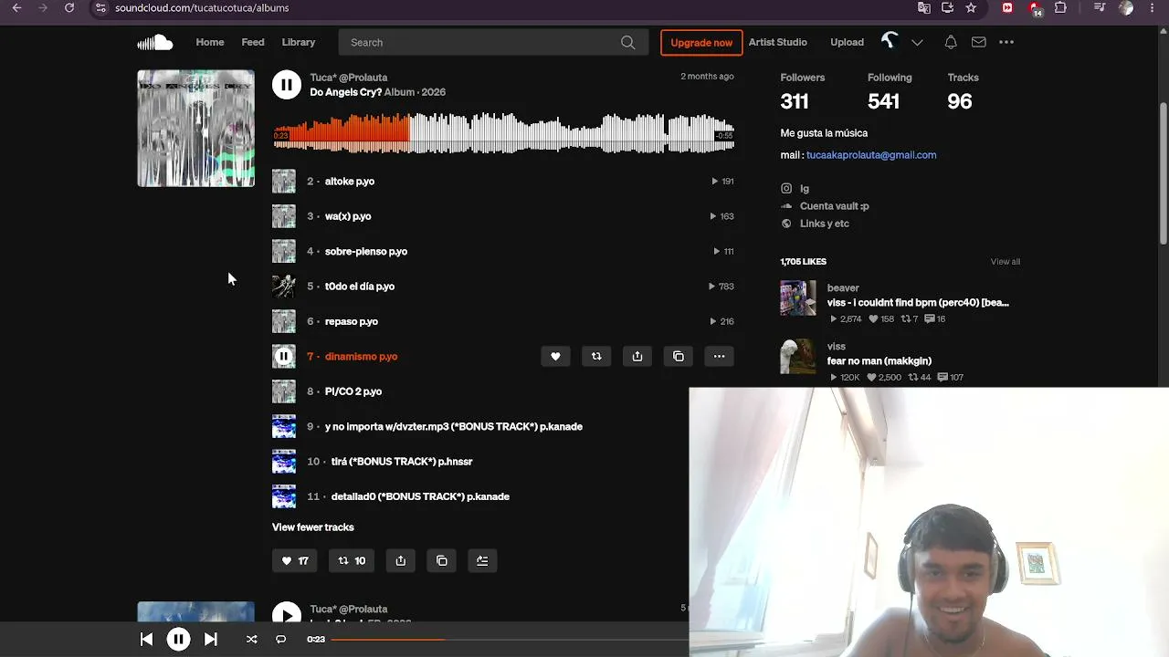The height and width of the screenshot is (657, 1169).
Task: Open the Chrome profile avatar
Action: tap(1126, 8)
